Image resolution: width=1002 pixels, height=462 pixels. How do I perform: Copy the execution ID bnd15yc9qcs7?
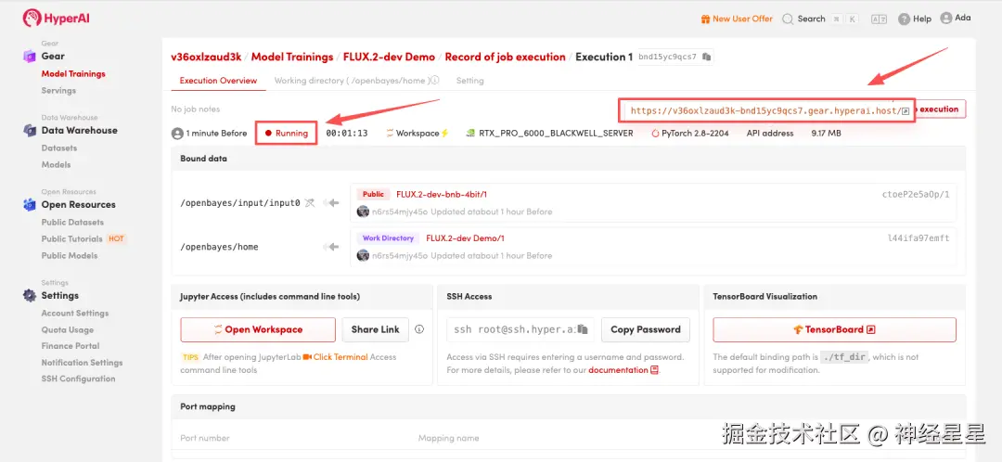[706, 57]
